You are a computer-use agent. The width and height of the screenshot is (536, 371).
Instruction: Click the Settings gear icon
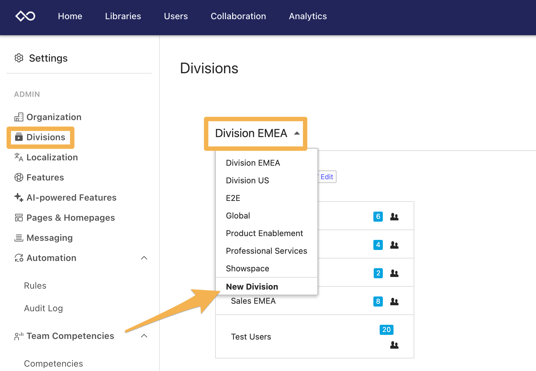(19, 58)
